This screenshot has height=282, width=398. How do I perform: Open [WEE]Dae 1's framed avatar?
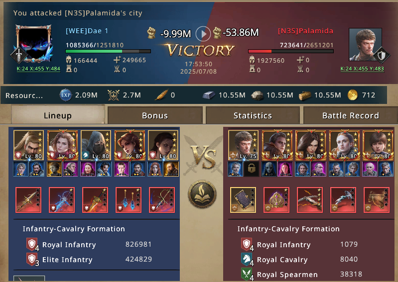point(33,44)
